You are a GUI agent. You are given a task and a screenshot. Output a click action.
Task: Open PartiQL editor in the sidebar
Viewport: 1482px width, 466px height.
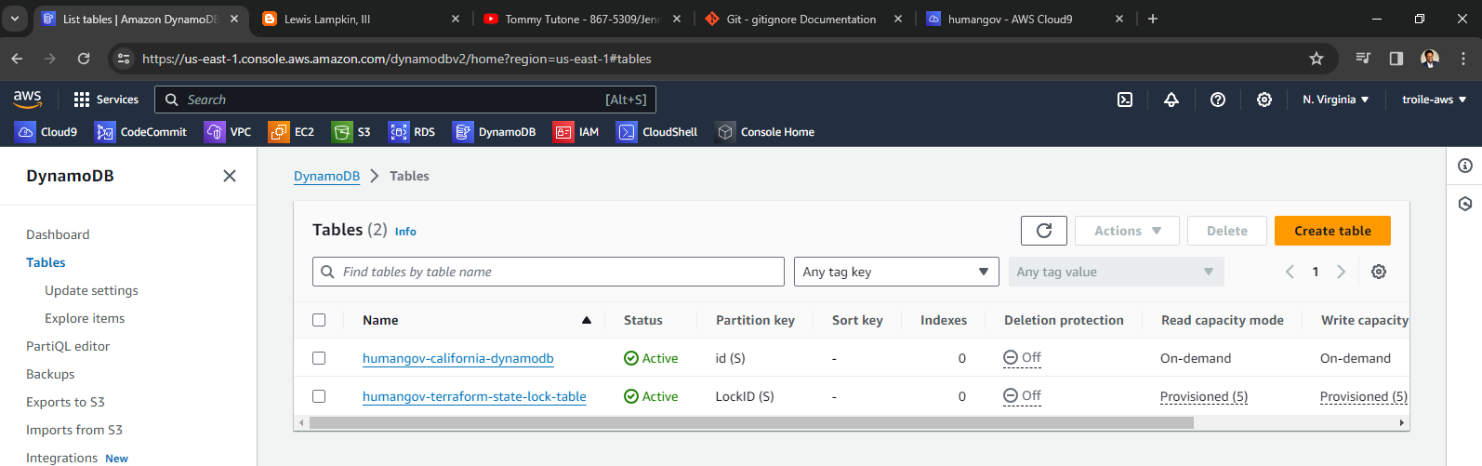(x=68, y=346)
